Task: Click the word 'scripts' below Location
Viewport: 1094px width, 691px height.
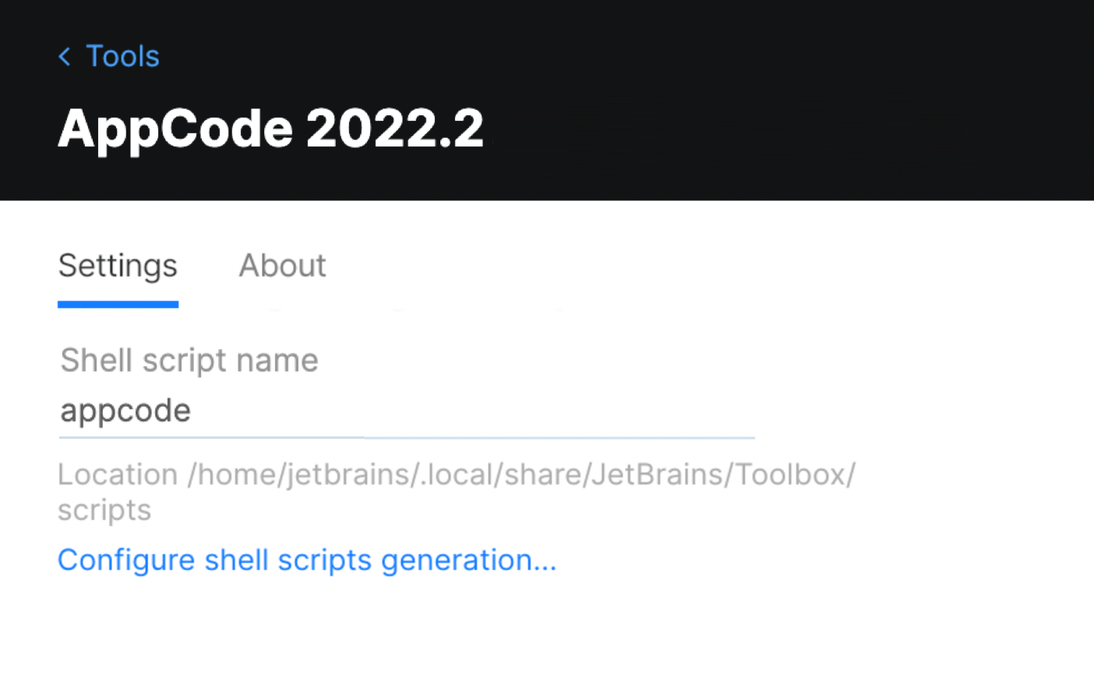Action: [104, 510]
